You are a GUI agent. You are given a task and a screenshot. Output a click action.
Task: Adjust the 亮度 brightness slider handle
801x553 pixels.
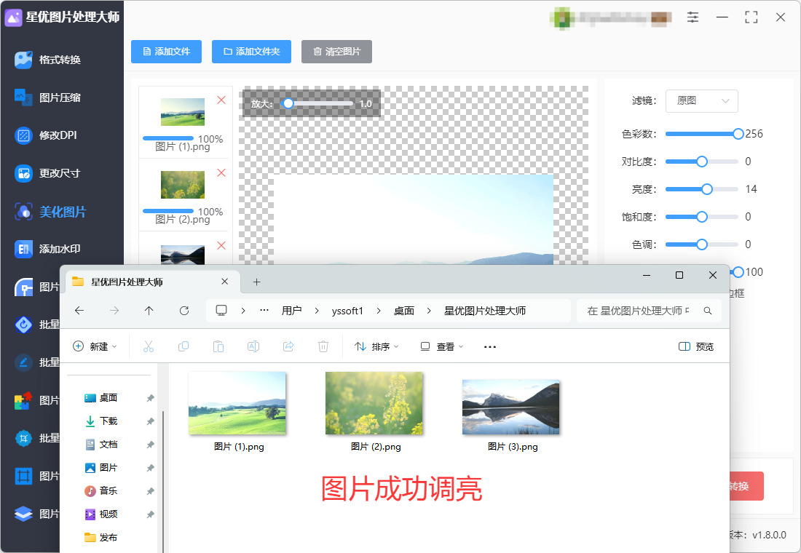[707, 189]
